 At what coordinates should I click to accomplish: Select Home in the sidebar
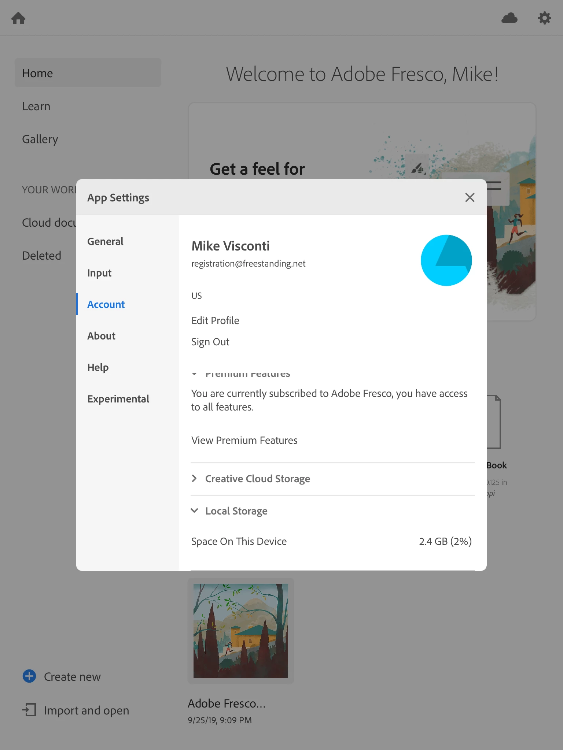(88, 73)
